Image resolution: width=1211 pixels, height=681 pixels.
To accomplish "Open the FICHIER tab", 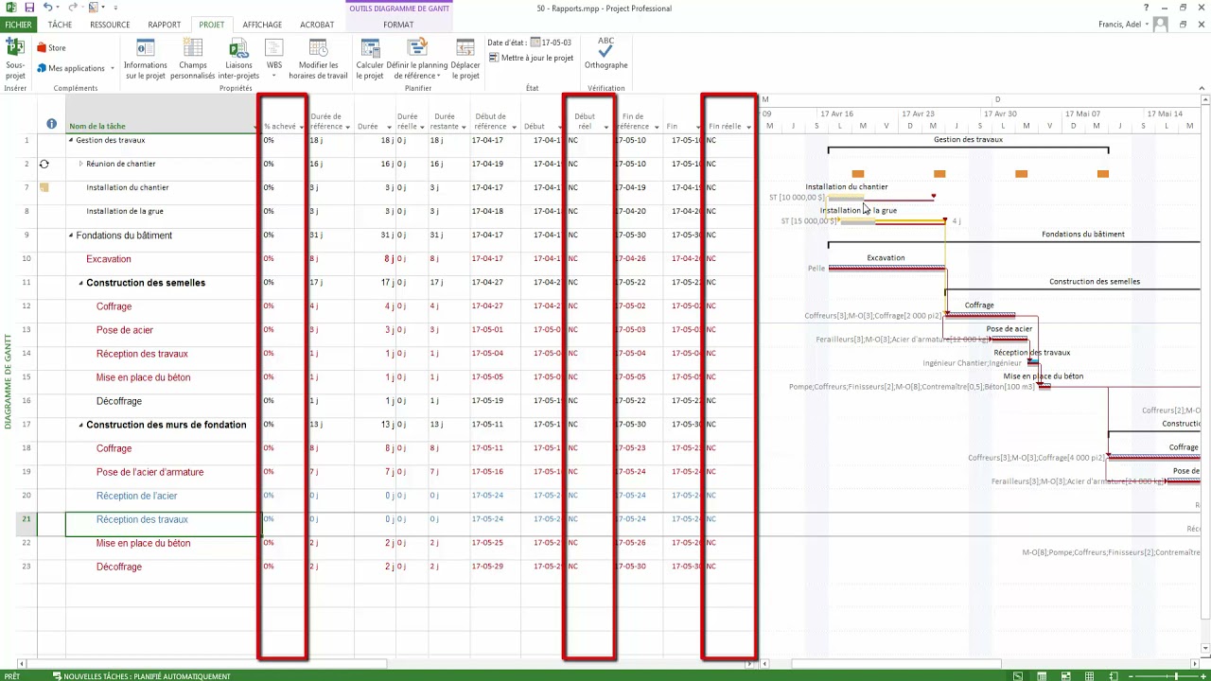I will point(18,25).
